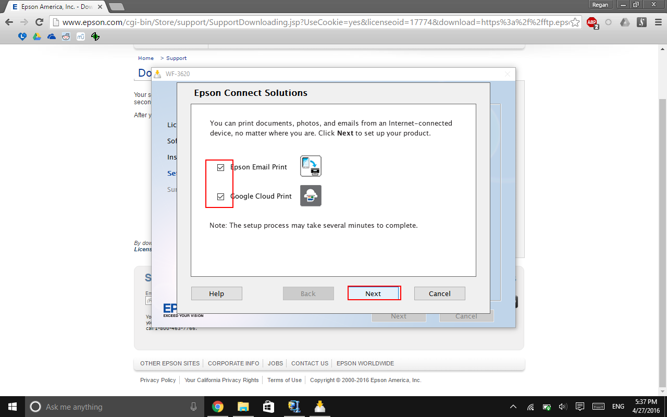Open the green-black circular bookmark icon
Image resolution: width=667 pixels, height=417 pixels.
point(95,36)
